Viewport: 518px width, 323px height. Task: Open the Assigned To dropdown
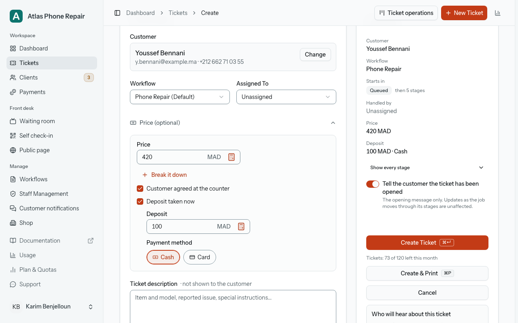[x=286, y=97]
